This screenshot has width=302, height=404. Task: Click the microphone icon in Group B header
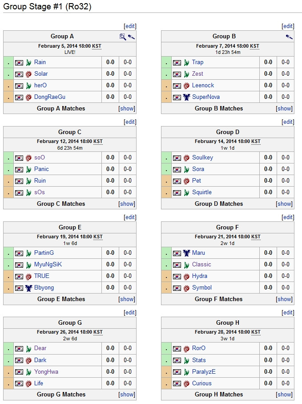[289, 37]
